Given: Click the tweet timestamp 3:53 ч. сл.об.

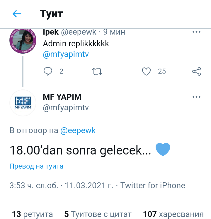Looking at the screenshot, I should (x=34, y=186).
